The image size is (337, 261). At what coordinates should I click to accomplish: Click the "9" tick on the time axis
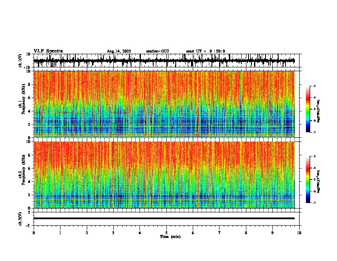[272, 233]
